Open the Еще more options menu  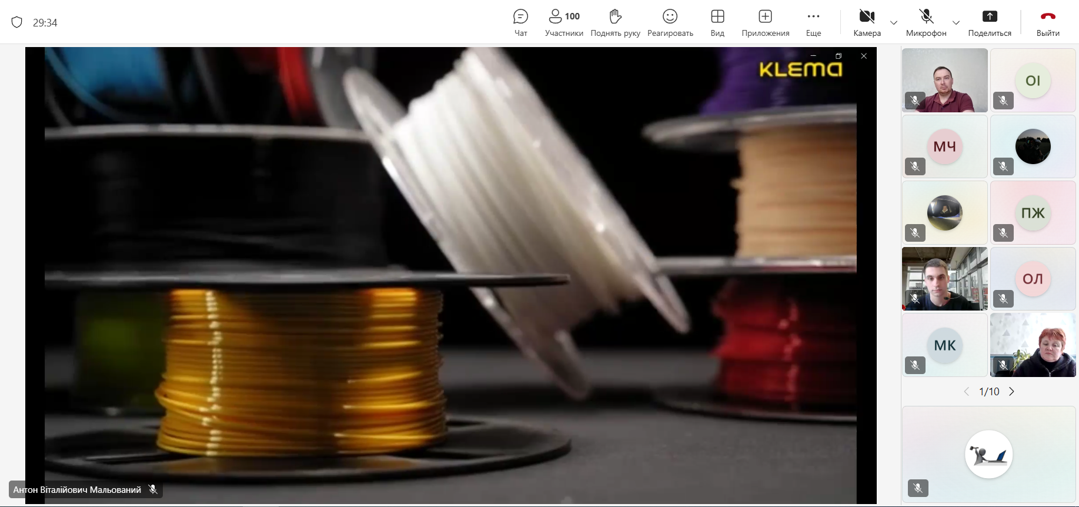[x=813, y=22]
